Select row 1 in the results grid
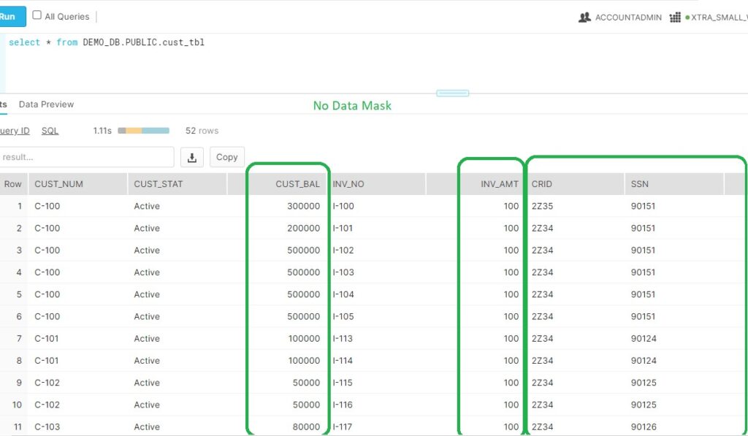The height and width of the screenshot is (436, 748). (18, 206)
